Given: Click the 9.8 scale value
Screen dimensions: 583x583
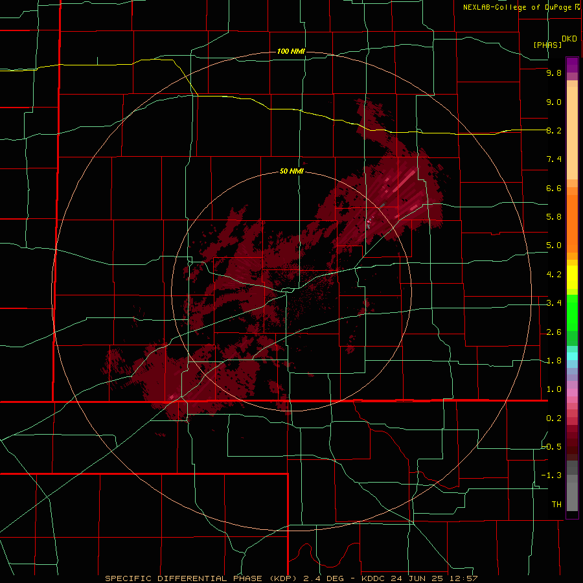Looking at the screenshot, I should tap(554, 73).
